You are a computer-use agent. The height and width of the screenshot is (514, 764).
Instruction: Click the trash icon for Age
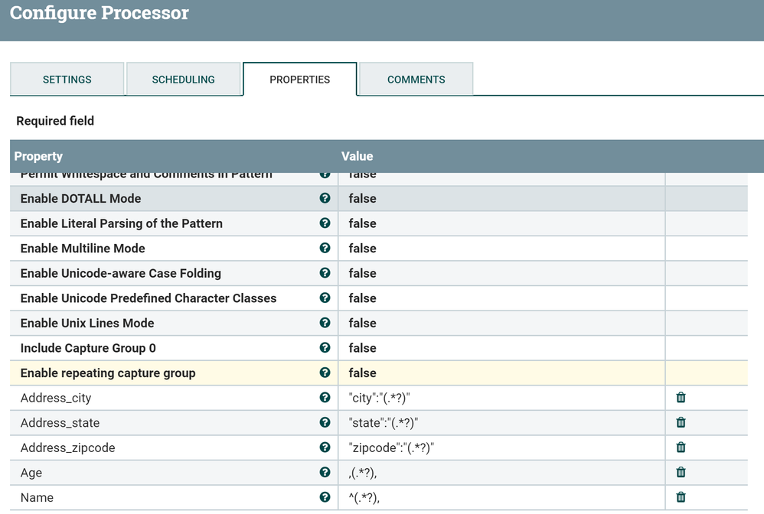click(x=681, y=473)
